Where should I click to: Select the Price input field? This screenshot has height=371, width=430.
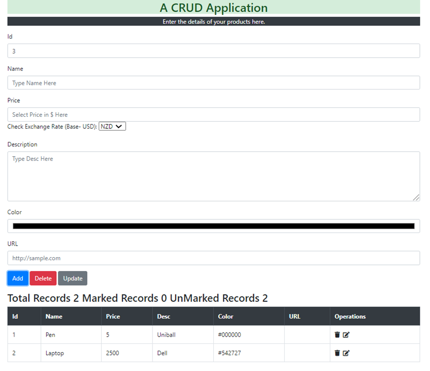(x=213, y=115)
